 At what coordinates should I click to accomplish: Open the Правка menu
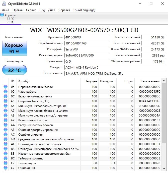(17, 10)
